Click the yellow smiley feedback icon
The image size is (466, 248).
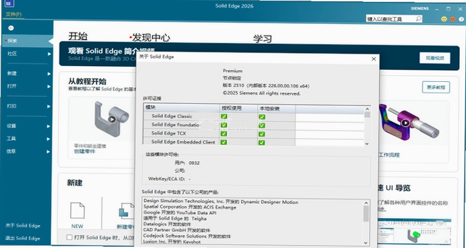[x=444, y=19]
